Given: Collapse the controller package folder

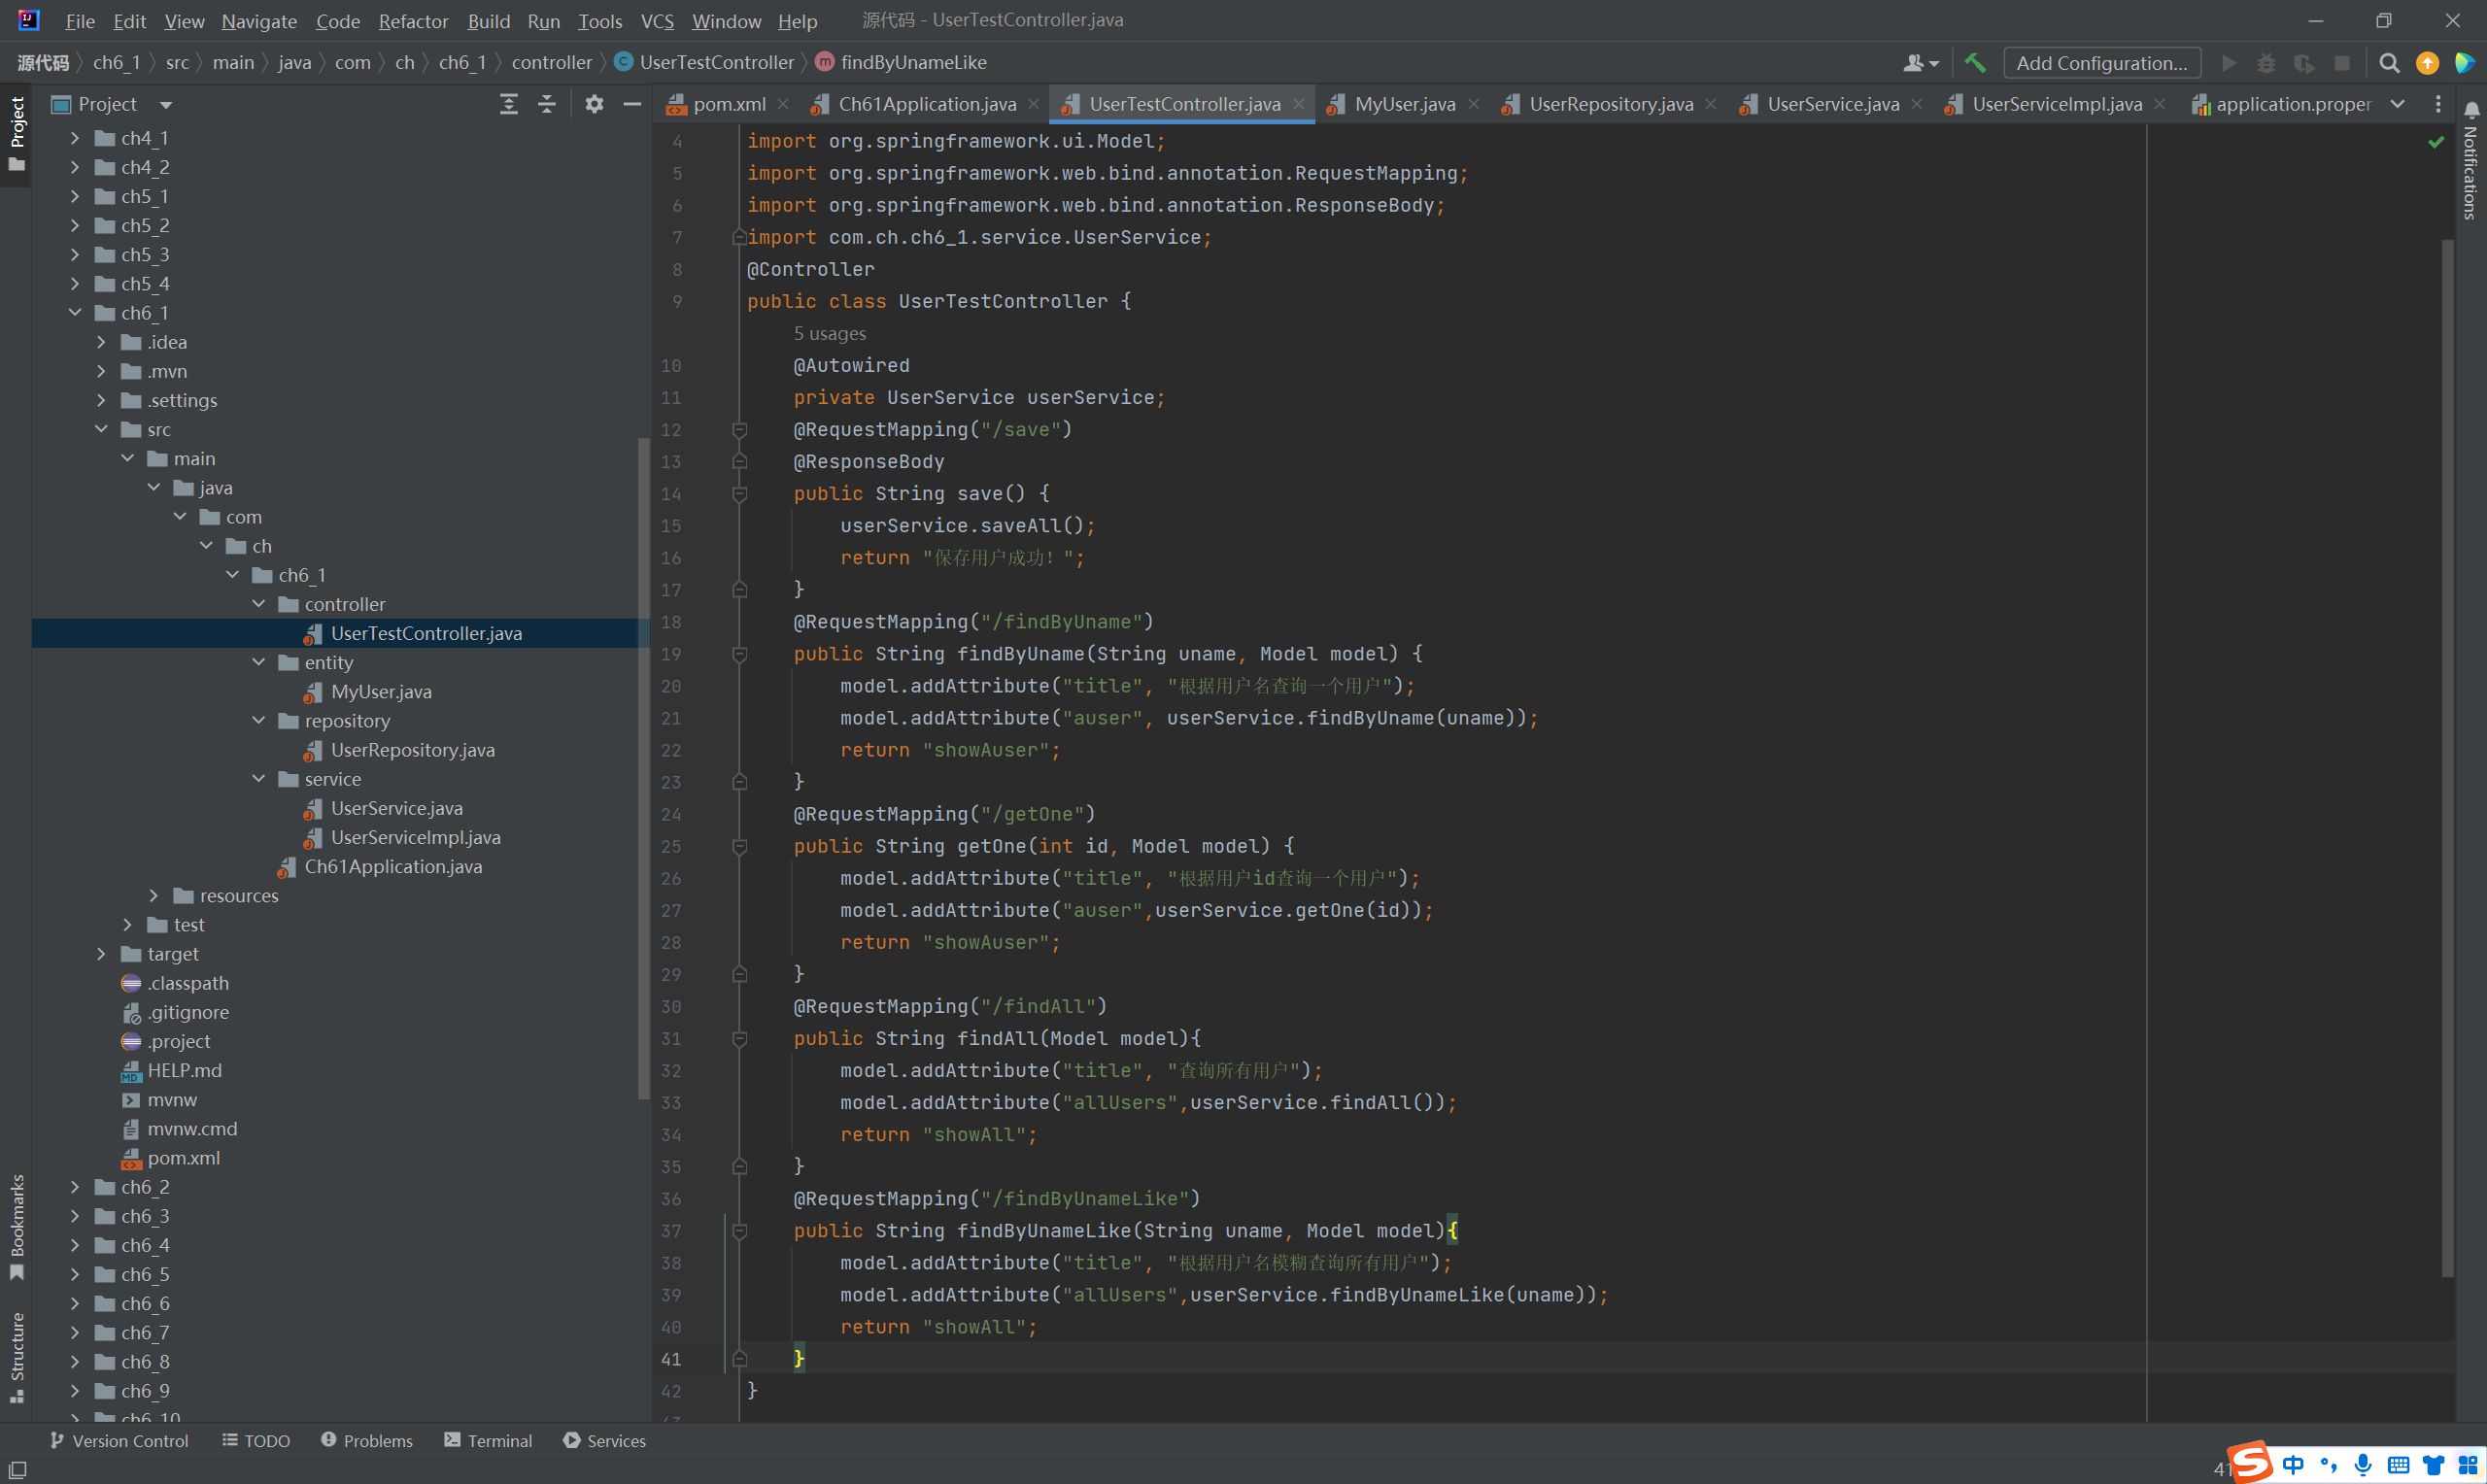Looking at the screenshot, I should tap(259, 604).
